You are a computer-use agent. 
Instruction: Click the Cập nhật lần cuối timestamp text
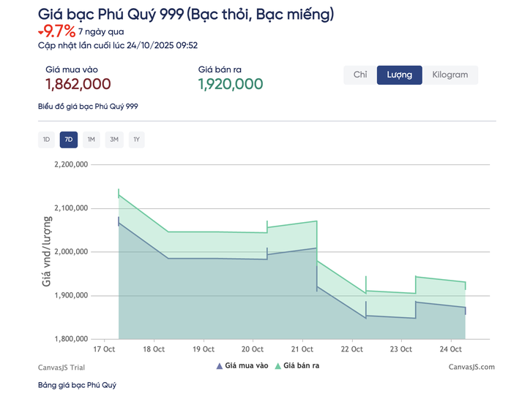117,45
